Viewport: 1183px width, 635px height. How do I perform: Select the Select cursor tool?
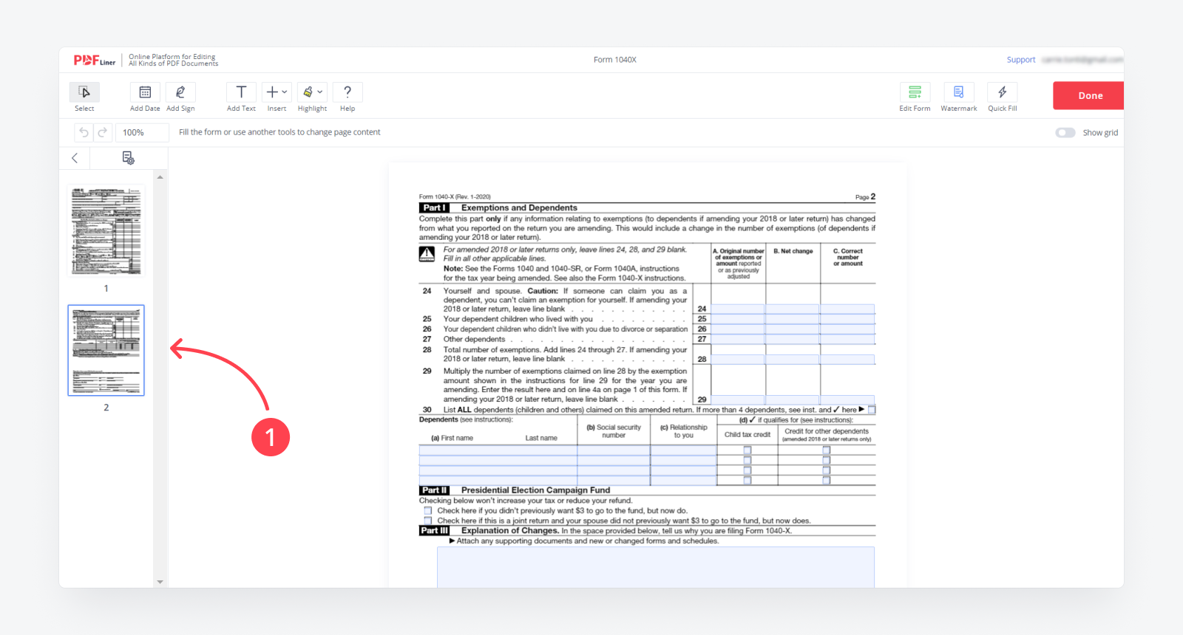pos(84,92)
